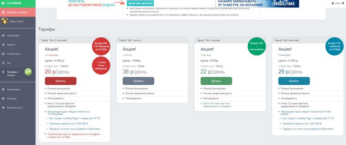
Task: Click the Настройки gears icon in sidebar
Action: pos(3,35)
